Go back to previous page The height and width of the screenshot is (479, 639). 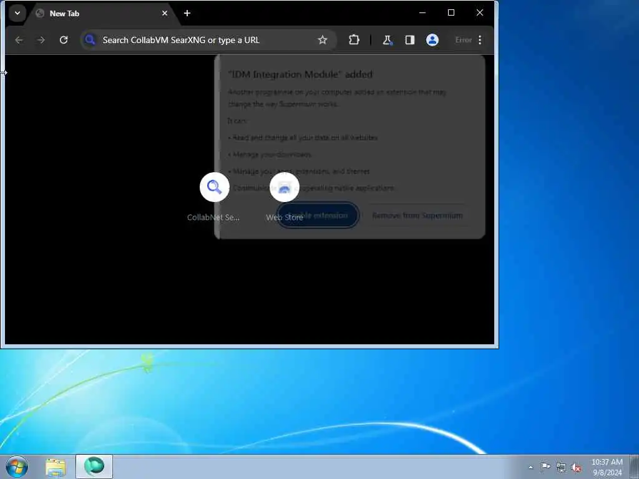pos(19,40)
